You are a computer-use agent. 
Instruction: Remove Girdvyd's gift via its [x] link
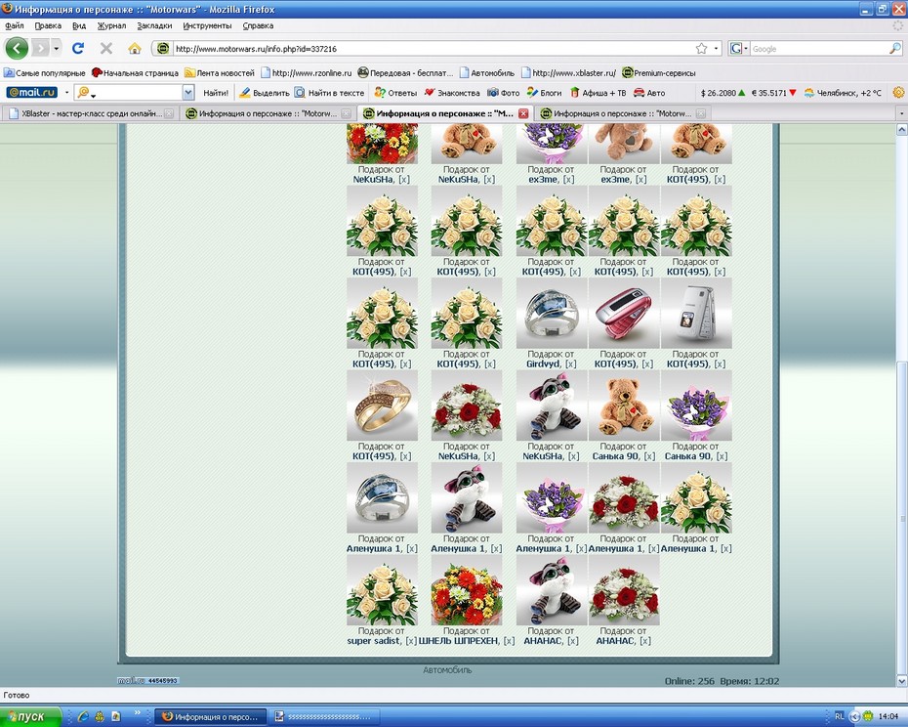[570, 364]
